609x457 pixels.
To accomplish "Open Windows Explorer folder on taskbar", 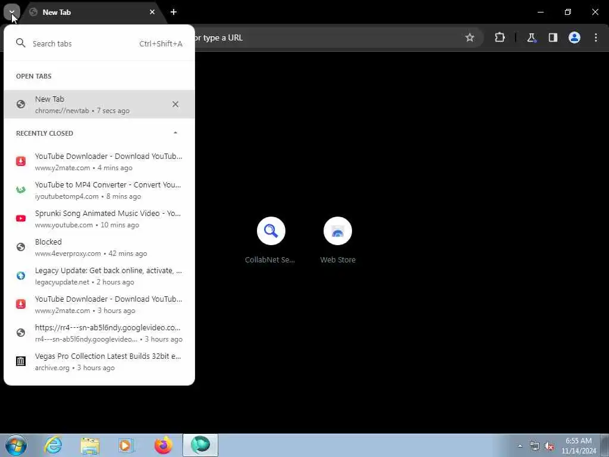I will [x=90, y=445].
